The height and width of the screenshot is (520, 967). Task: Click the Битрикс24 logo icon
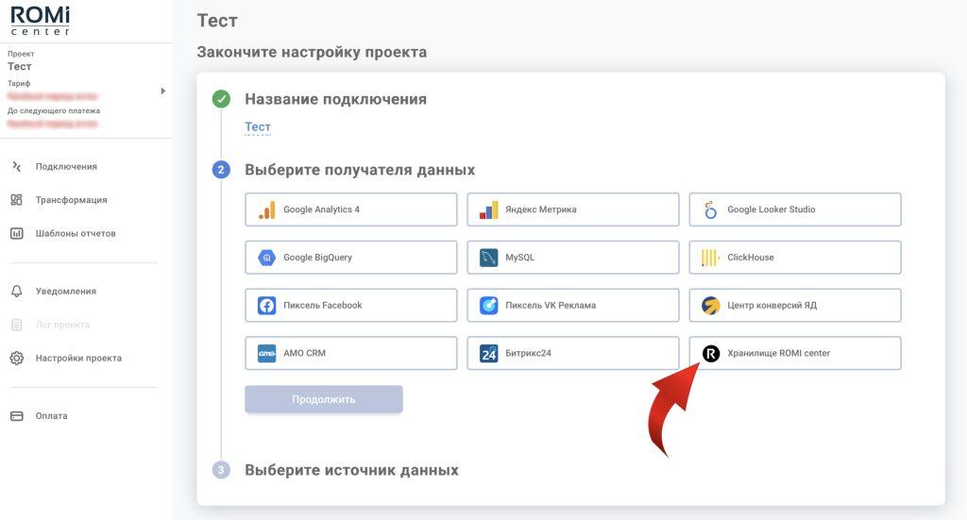(488, 353)
